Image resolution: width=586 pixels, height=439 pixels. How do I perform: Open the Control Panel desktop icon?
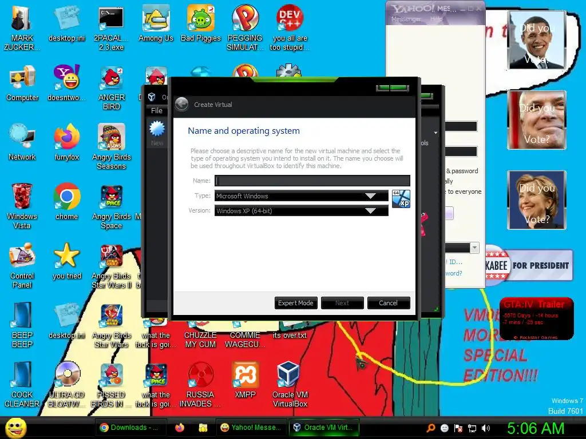[22, 265]
